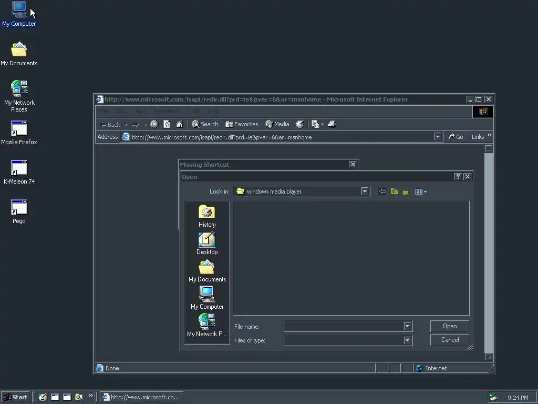Select My Computer in the places bar
The width and height of the screenshot is (538, 404).
click(x=207, y=298)
